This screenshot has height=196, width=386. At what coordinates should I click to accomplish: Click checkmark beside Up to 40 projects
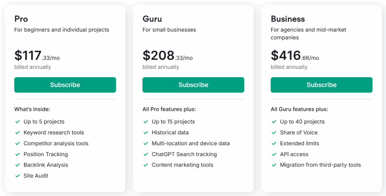click(x=274, y=122)
